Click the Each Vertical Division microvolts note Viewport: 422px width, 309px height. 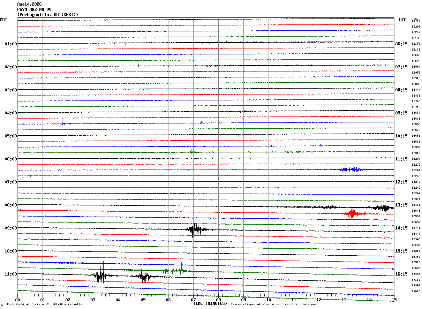click(44, 304)
